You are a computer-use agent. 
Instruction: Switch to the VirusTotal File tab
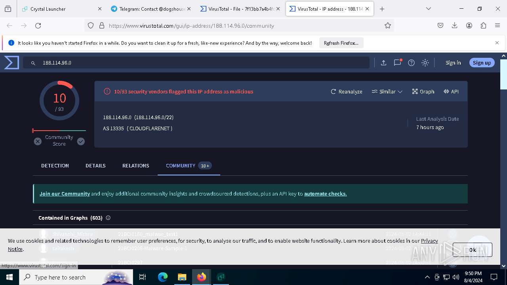(x=240, y=9)
